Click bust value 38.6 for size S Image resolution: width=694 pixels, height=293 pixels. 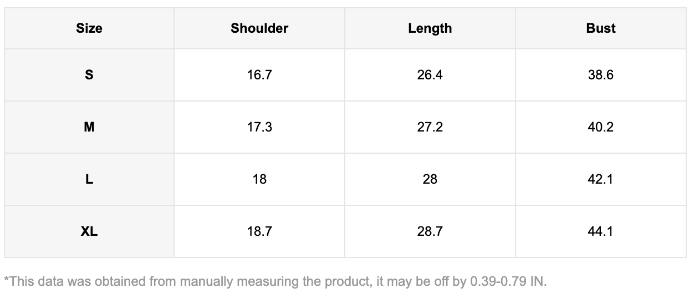pos(601,75)
